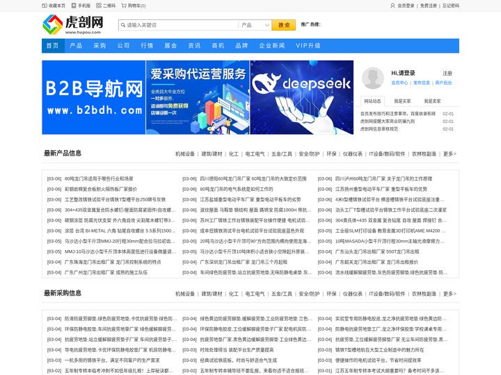Click 更多> in 最新采购信息 header
Image resolution: width=501 pixels, height=375 pixels.
point(450,294)
